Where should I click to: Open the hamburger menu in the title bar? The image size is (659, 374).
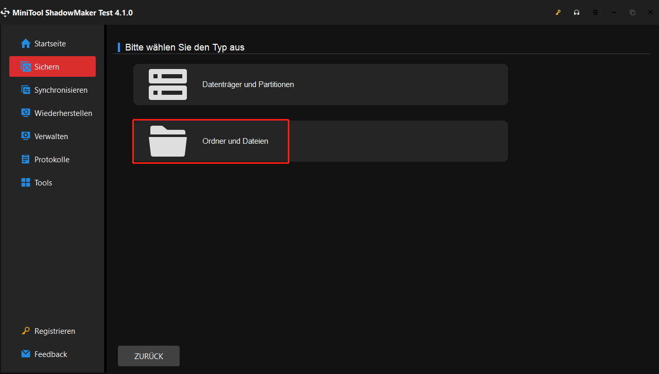click(x=595, y=12)
